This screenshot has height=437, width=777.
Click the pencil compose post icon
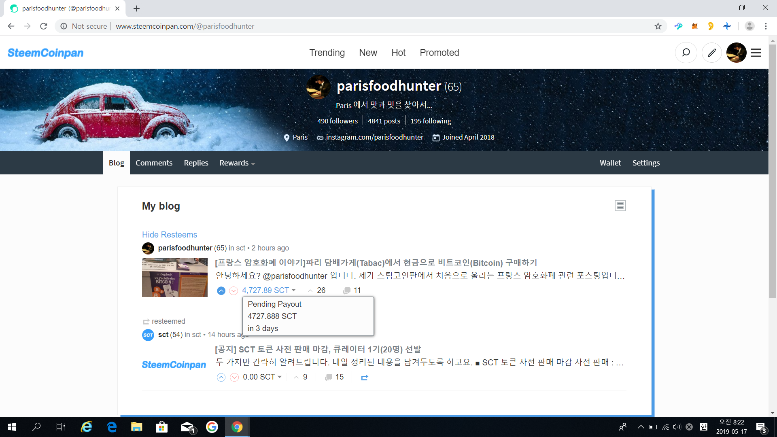(x=712, y=53)
